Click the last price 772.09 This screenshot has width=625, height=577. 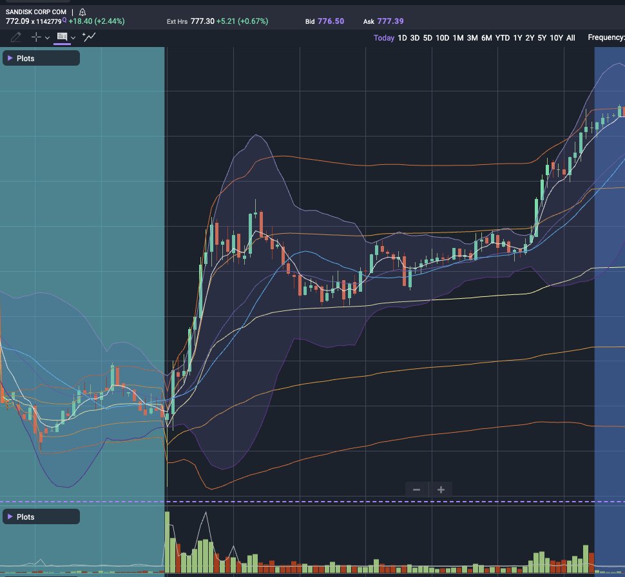[x=17, y=21]
